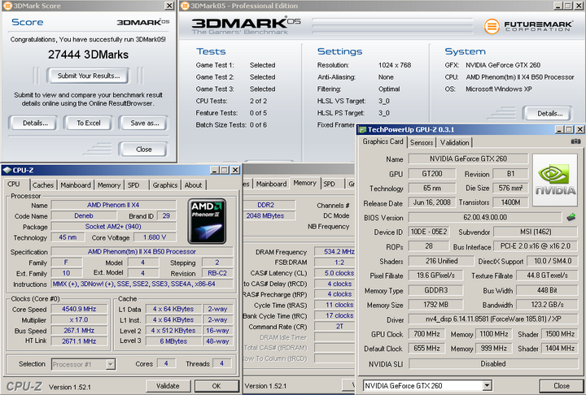Click the Close button in GPU-Z
The width and height of the screenshot is (586, 395).
(562, 386)
